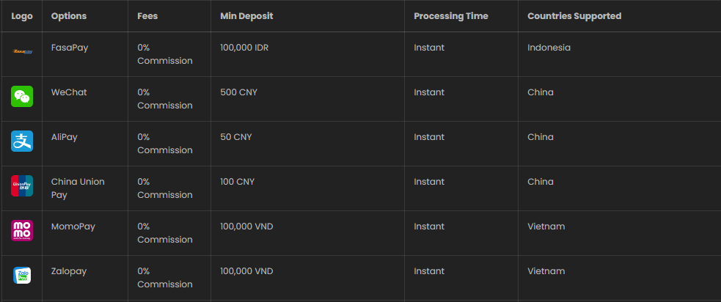Image resolution: width=721 pixels, height=302 pixels.
Task: Click the ZaloPay logo icon
Action: (21, 276)
